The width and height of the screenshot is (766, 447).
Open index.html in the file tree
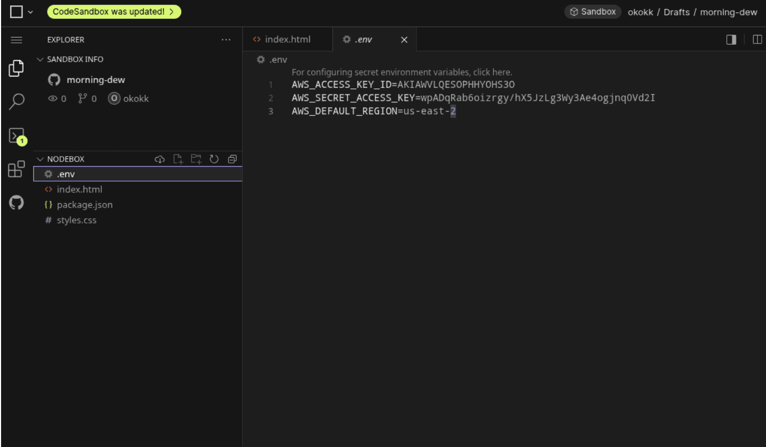(138, 189)
